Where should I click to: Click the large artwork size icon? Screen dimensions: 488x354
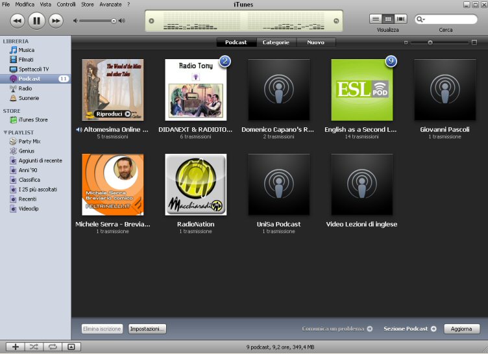(474, 42)
